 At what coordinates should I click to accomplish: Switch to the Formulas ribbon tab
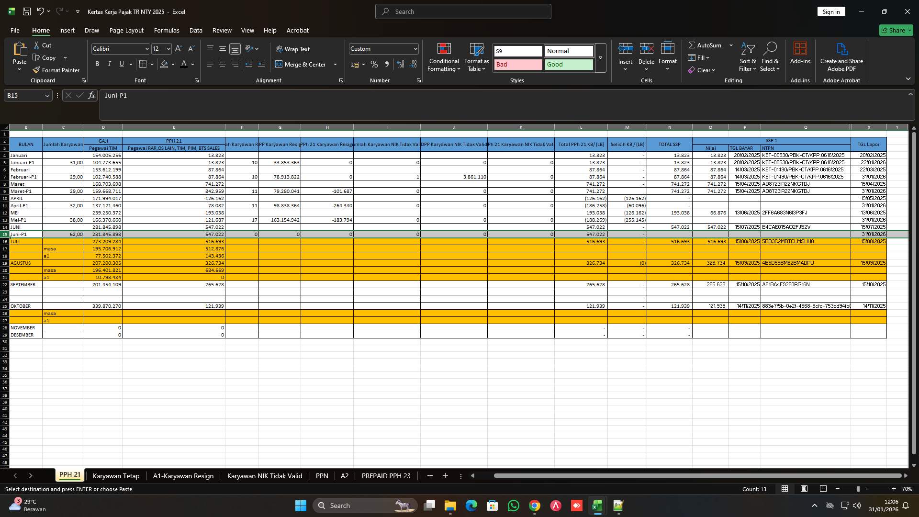167,30
